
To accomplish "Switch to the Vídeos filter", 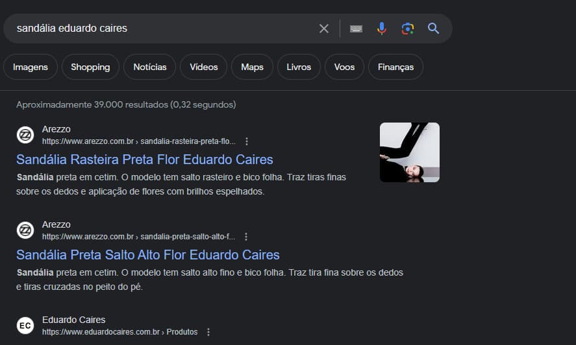I will [203, 67].
